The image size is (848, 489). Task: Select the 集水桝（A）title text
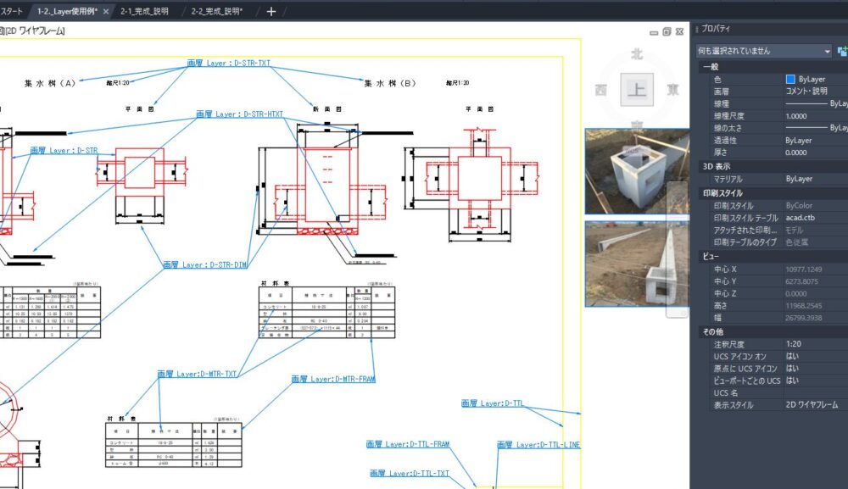click(50, 83)
